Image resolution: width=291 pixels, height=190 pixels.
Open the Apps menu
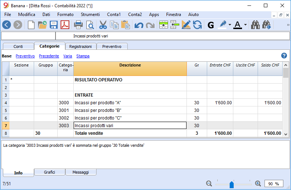pos(154,15)
